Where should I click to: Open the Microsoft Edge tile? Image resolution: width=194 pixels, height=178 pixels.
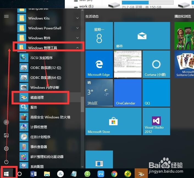coord(99,64)
